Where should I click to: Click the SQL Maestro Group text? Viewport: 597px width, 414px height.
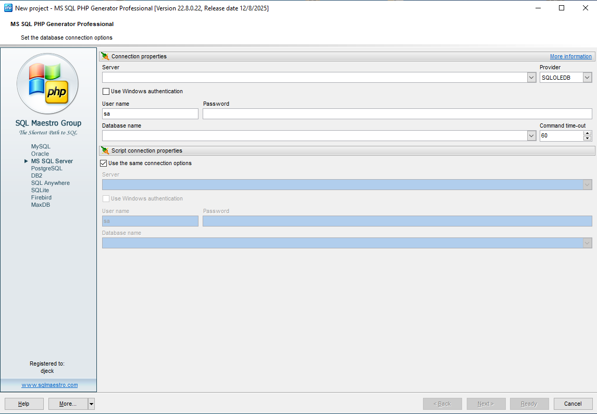pyautogui.click(x=48, y=123)
